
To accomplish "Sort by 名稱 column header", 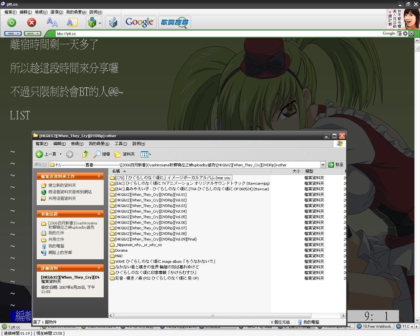I will pos(190,171).
